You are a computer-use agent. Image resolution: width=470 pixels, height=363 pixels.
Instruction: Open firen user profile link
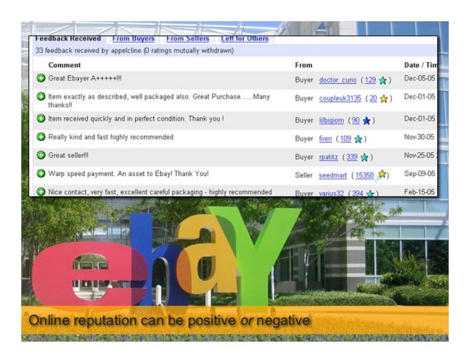point(325,139)
